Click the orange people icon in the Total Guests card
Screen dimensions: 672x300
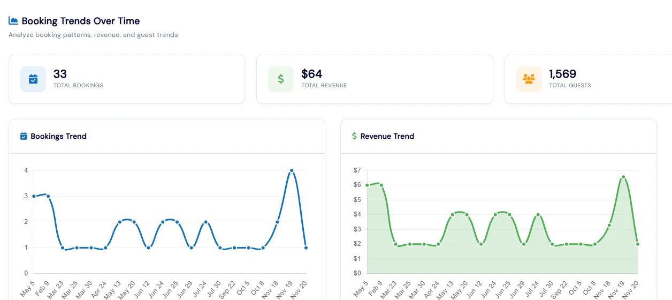[529, 79]
